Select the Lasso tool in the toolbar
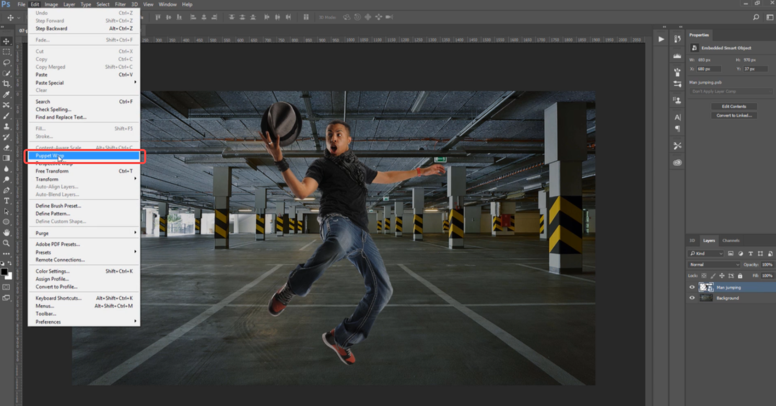776x406 pixels. click(6, 62)
